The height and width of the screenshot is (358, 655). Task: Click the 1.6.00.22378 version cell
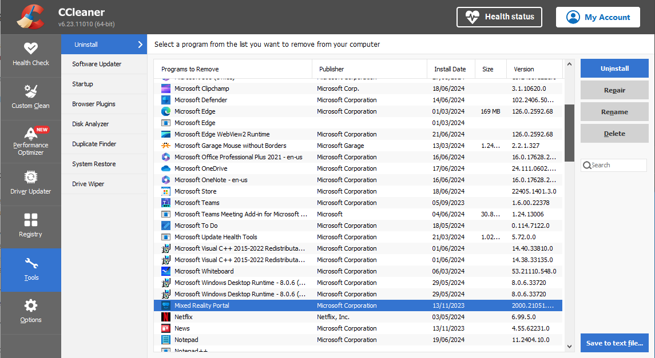coord(530,203)
